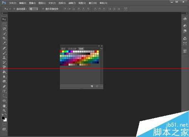Pick the magenta swatch in first row
Screen dimensions: 189x137
tap(72, 51)
